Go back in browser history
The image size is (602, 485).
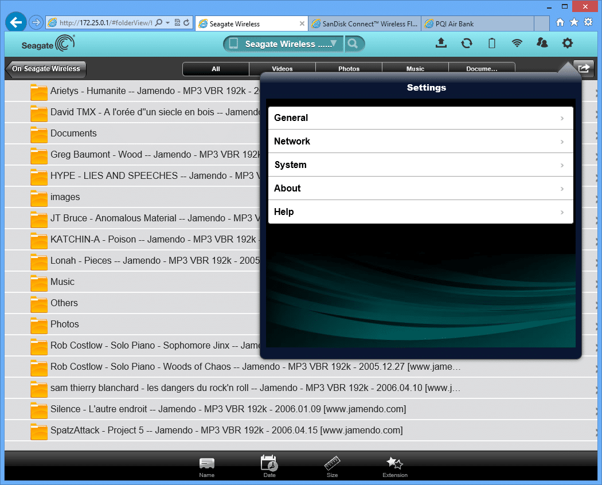click(x=15, y=23)
